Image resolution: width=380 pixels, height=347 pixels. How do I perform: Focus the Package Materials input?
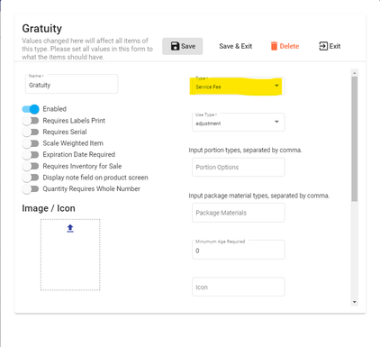coord(239,213)
